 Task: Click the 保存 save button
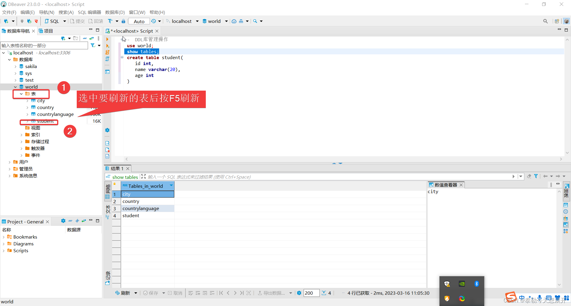(151, 293)
